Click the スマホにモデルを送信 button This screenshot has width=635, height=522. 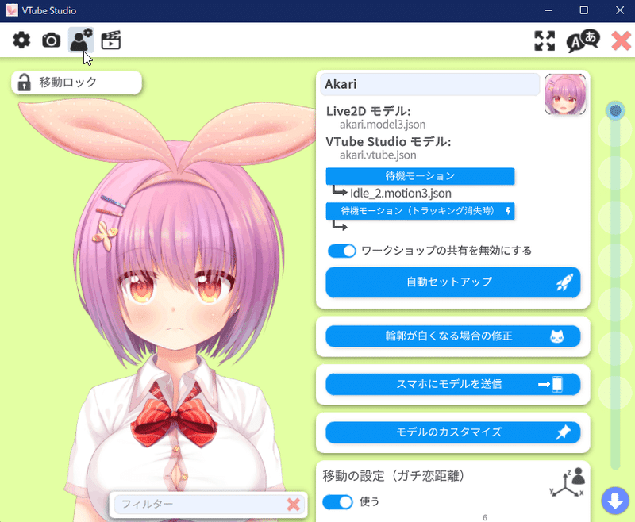pos(452,384)
